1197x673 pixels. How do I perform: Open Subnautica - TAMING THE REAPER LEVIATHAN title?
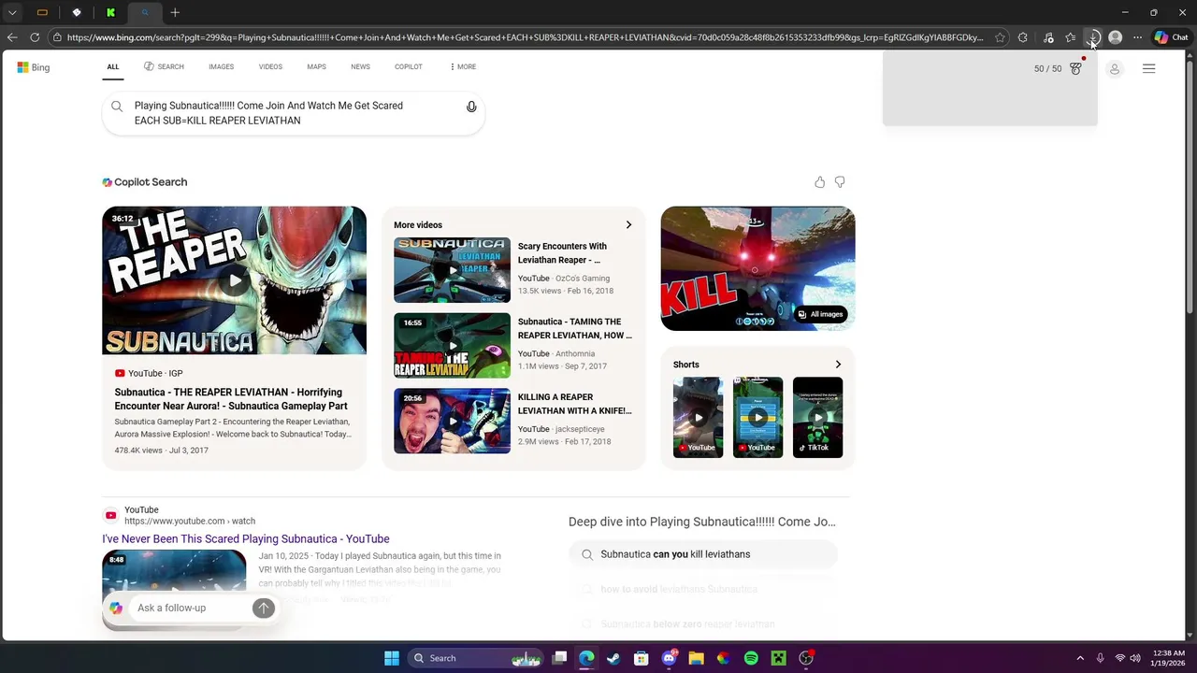tap(574, 329)
